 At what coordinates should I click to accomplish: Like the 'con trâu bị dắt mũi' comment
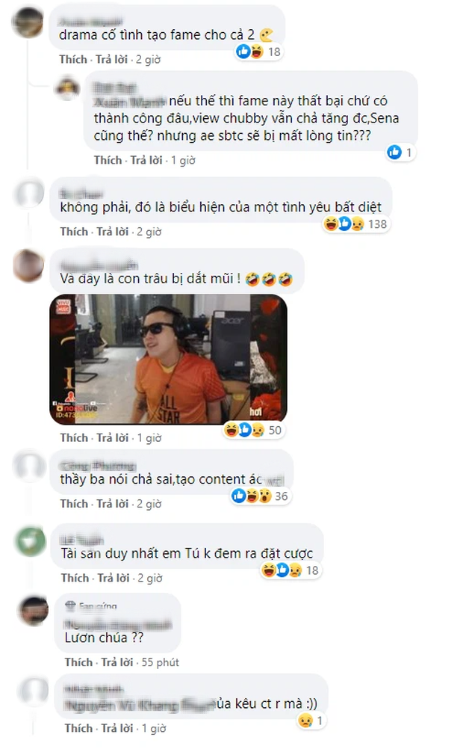(74, 438)
